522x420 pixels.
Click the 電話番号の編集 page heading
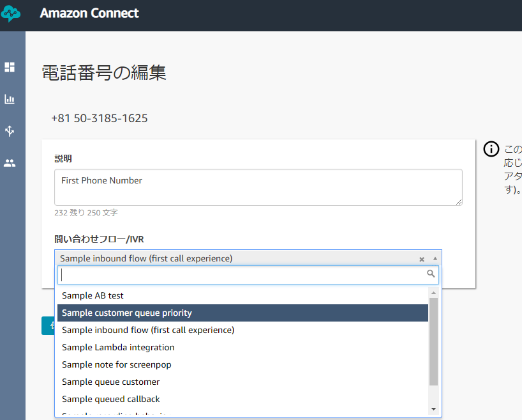click(104, 73)
